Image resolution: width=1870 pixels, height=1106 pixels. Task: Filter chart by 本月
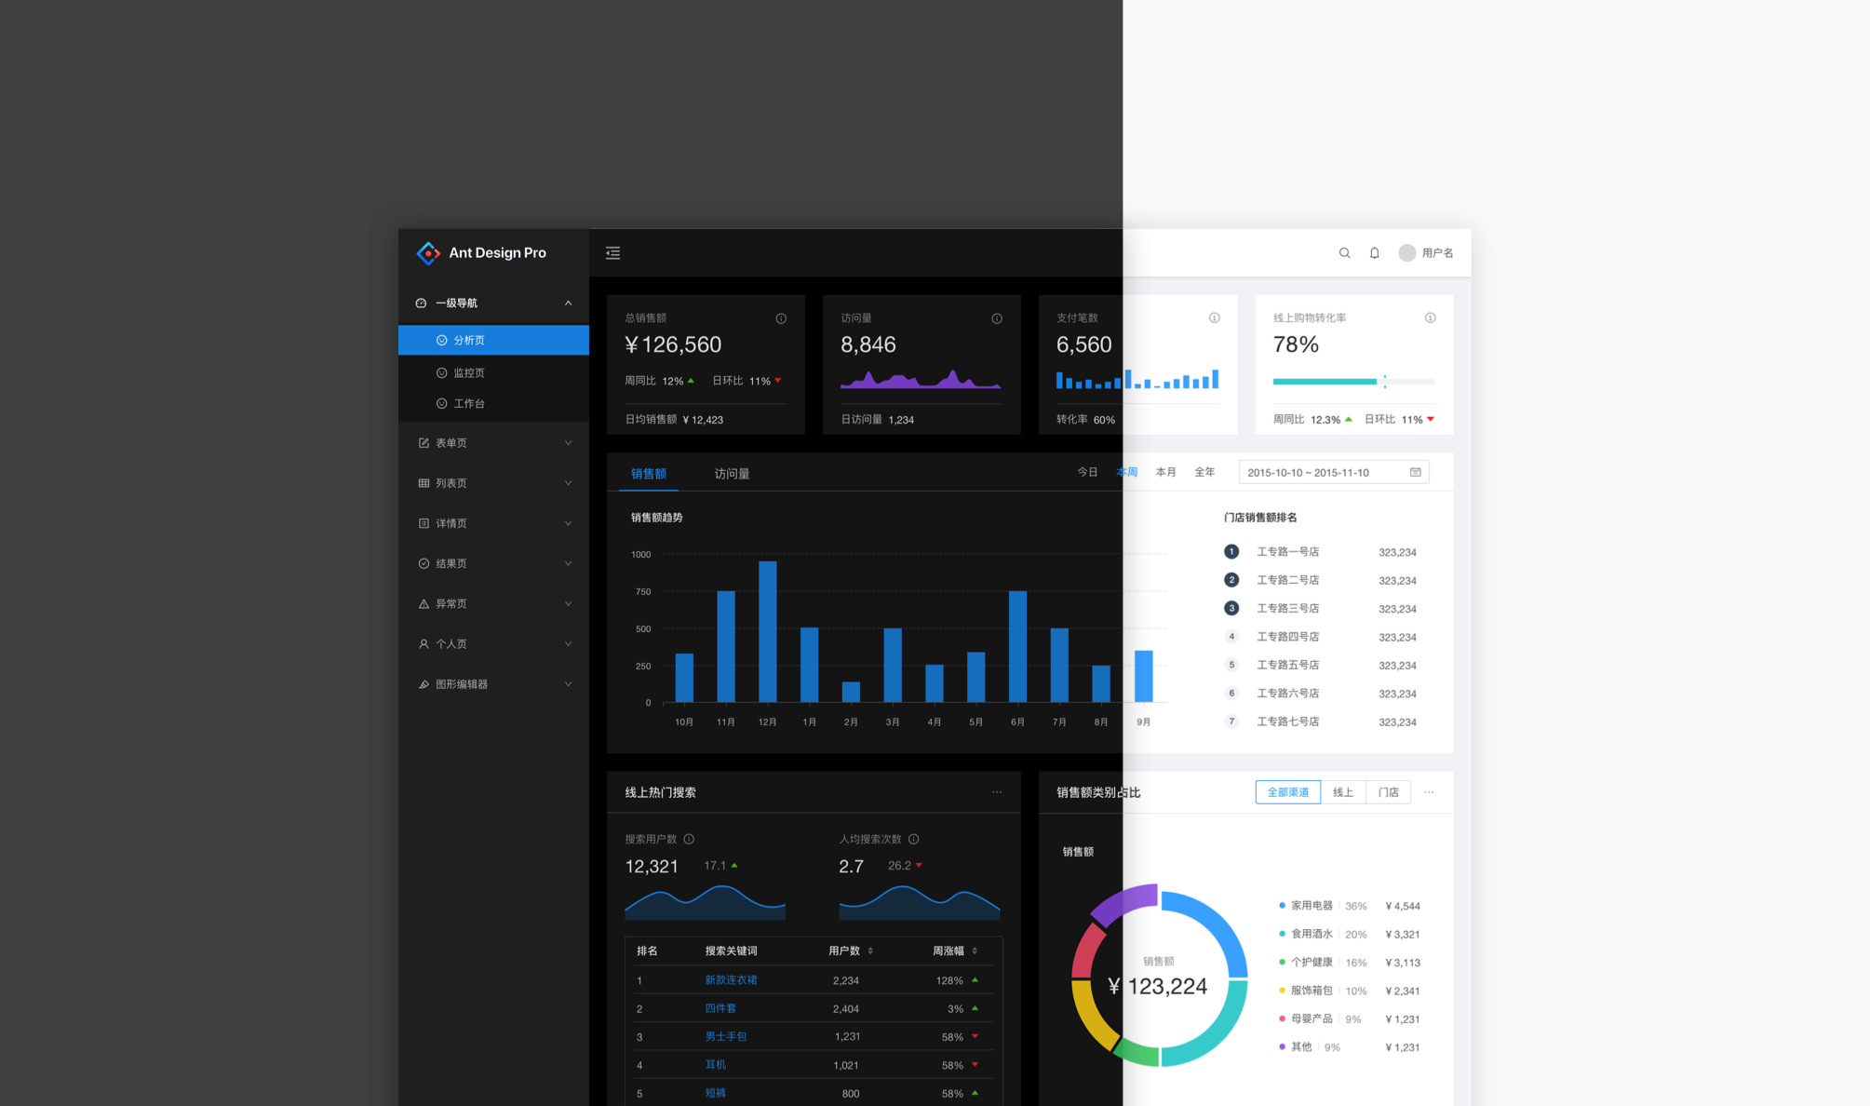1165,473
